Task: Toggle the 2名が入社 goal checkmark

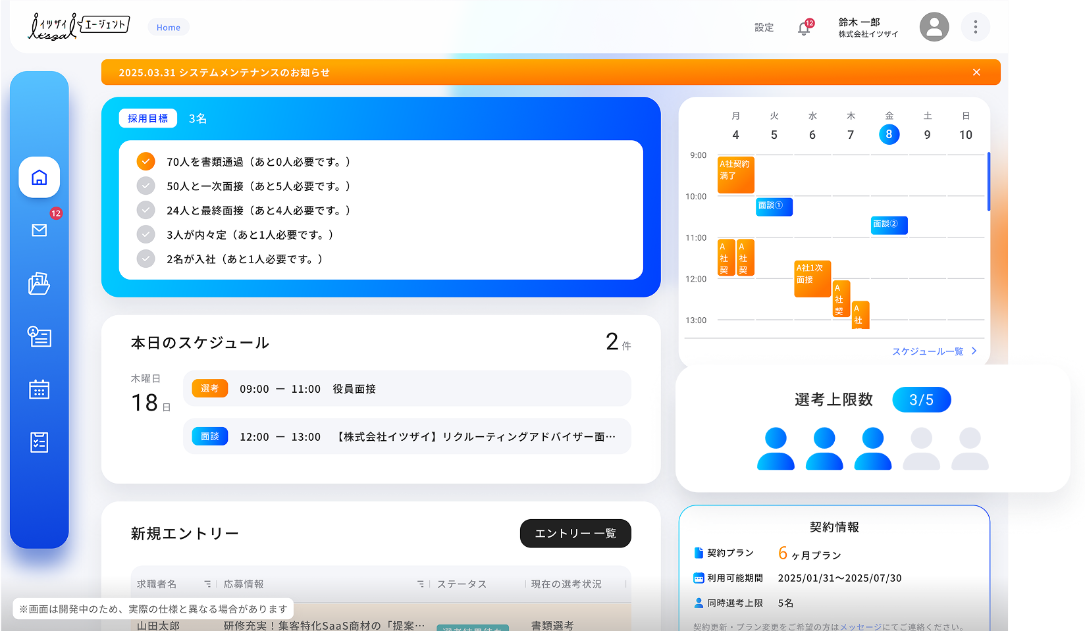Action: (146, 259)
